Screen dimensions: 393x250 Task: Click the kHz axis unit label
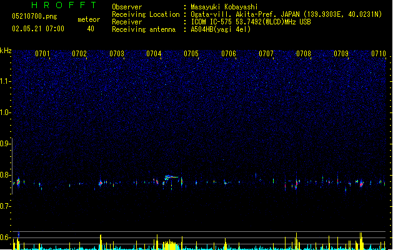click(x=6, y=51)
